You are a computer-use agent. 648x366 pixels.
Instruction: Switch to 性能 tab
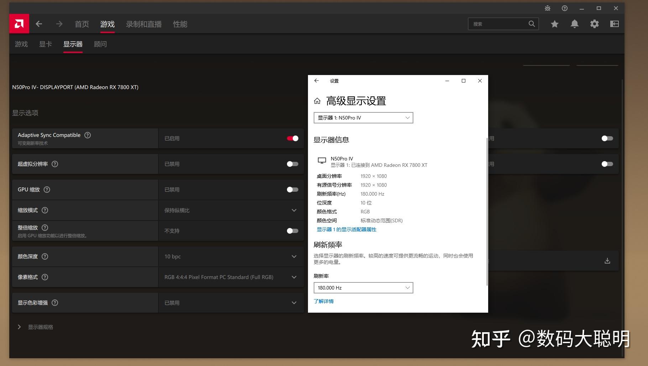(180, 24)
